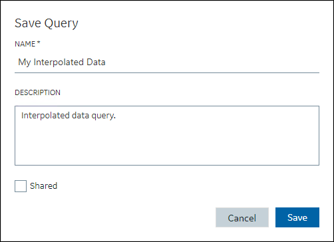
Task: Click the Save button
Action: tap(297, 217)
